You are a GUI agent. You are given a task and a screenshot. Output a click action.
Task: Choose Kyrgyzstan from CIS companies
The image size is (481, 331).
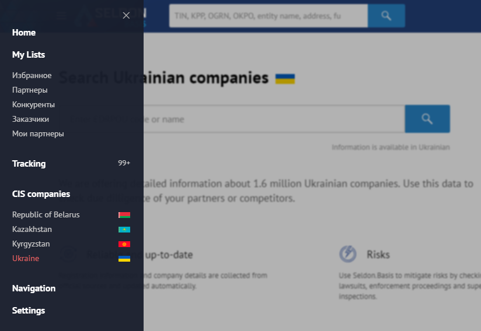pyautogui.click(x=31, y=244)
